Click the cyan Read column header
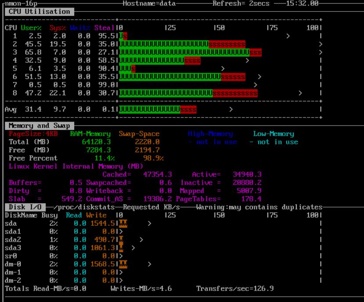 [74, 216]
